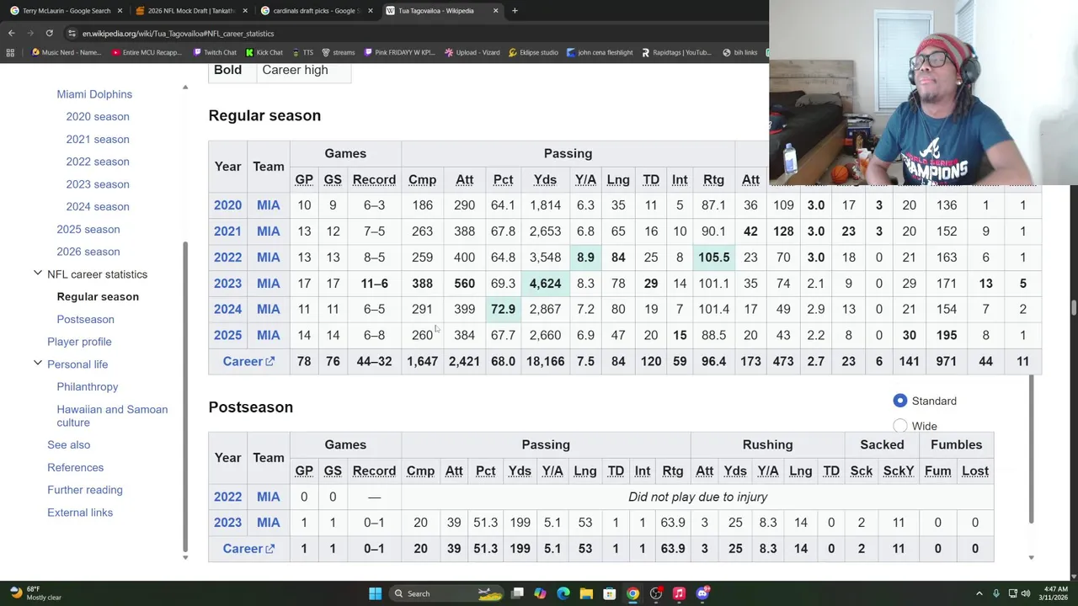Open Career external link in Regular season table
The width and height of the screenshot is (1078, 606).
click(248, 361)
